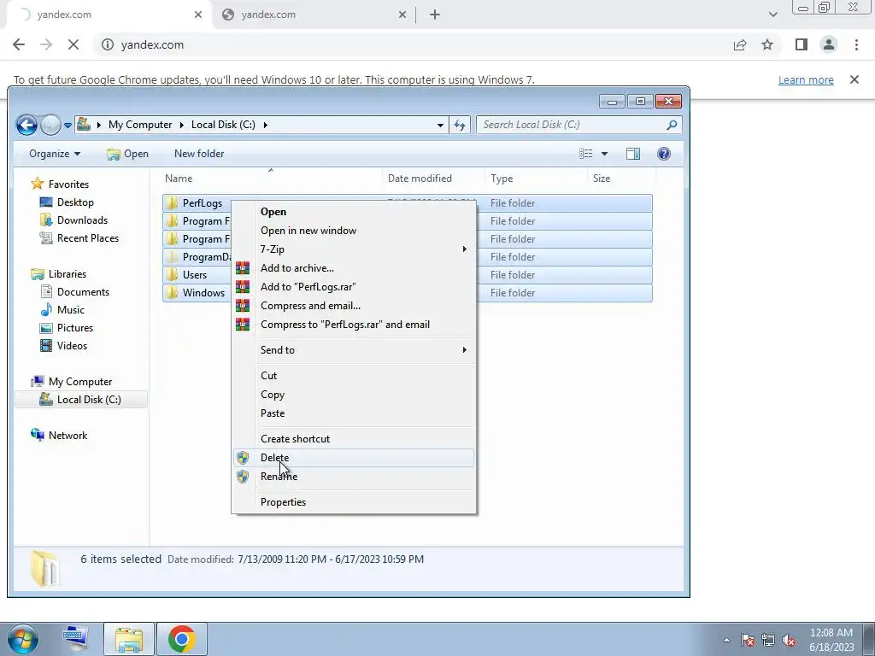Open recent locations dropdown arrow in Explorer
Image resolution: width=875 pixels, height=656 pixels.
coord(68,125)
